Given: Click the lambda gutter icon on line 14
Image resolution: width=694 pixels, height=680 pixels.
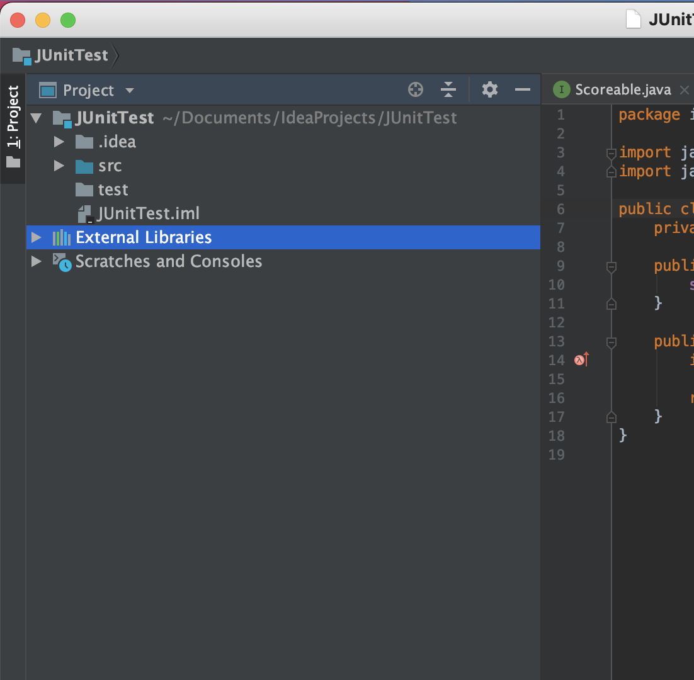Looking at the screenshot, I should [581, 360].
